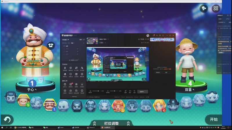Pick the sheriff star-hat avatar
232x130 pixels.
(x=173, y=105)
